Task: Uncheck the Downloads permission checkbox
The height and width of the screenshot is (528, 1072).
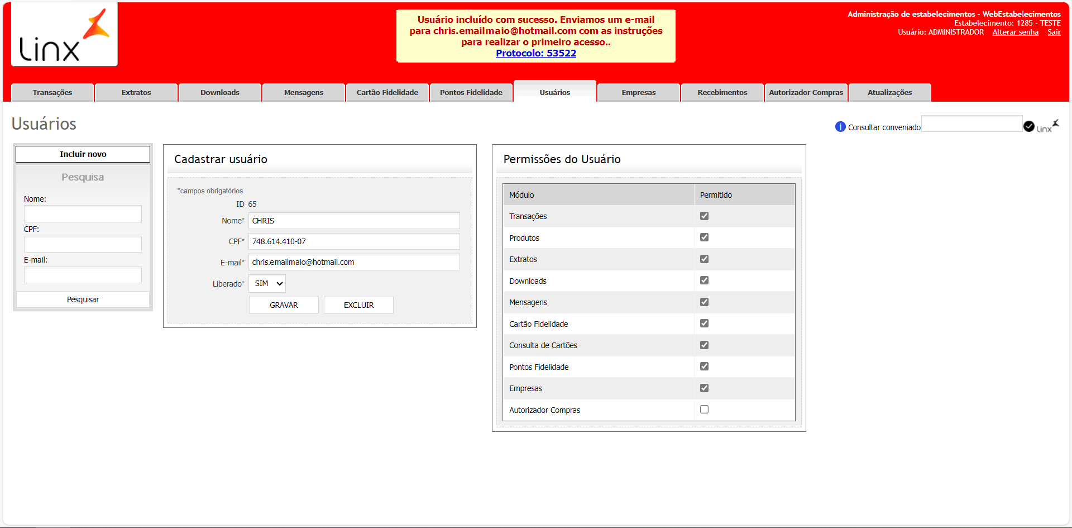Action: (x=704, y=280)
